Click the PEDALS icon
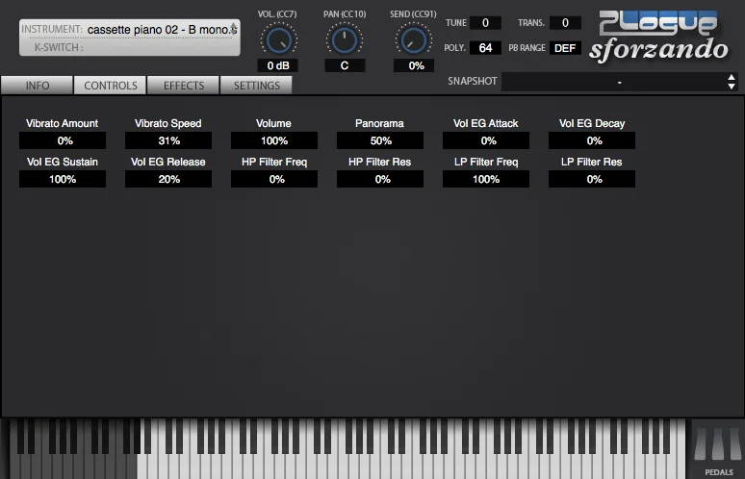The width and height of the screenshot is (745, 479). 718,444
